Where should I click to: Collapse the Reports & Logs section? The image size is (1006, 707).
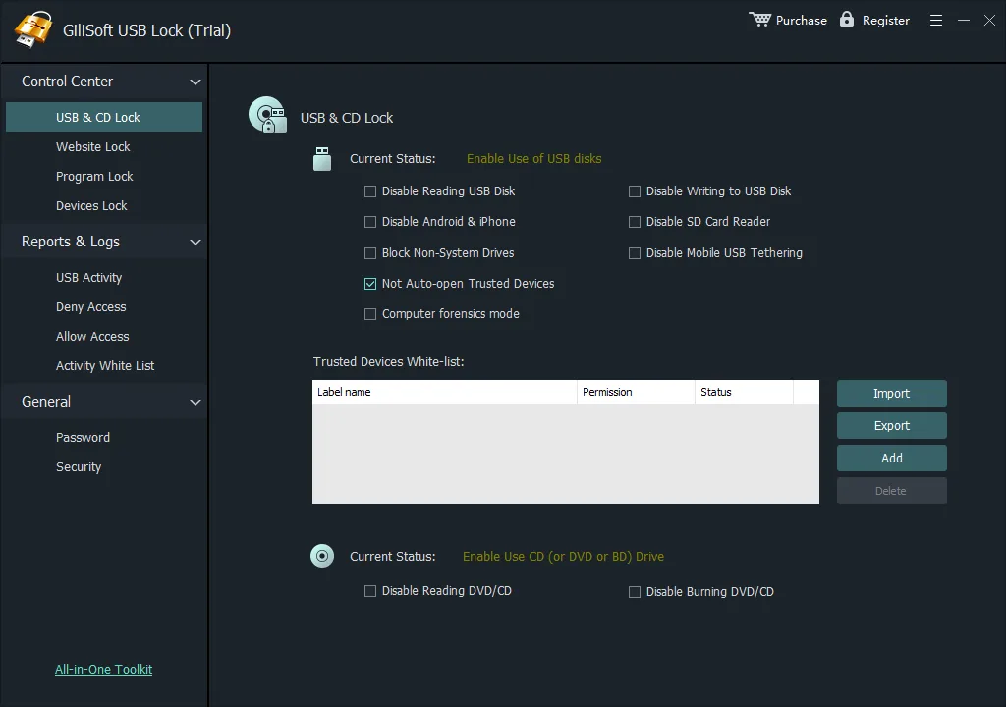point(196,242)
